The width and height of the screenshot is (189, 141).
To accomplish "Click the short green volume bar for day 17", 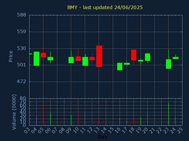I will coord(127,123).
